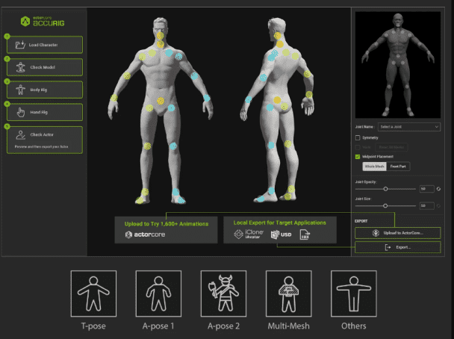
Task: Click the 'Others' label
Action: (354, 326)
